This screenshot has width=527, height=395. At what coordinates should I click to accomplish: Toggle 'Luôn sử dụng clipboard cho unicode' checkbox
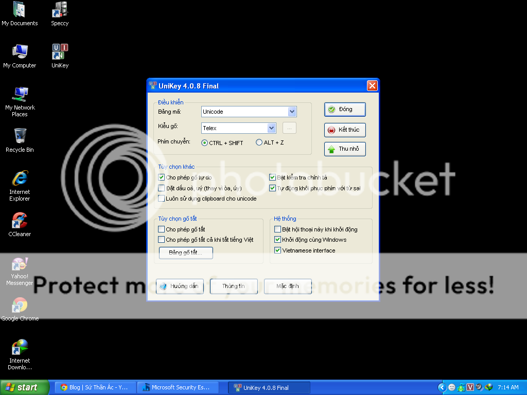tap(161, 199)
